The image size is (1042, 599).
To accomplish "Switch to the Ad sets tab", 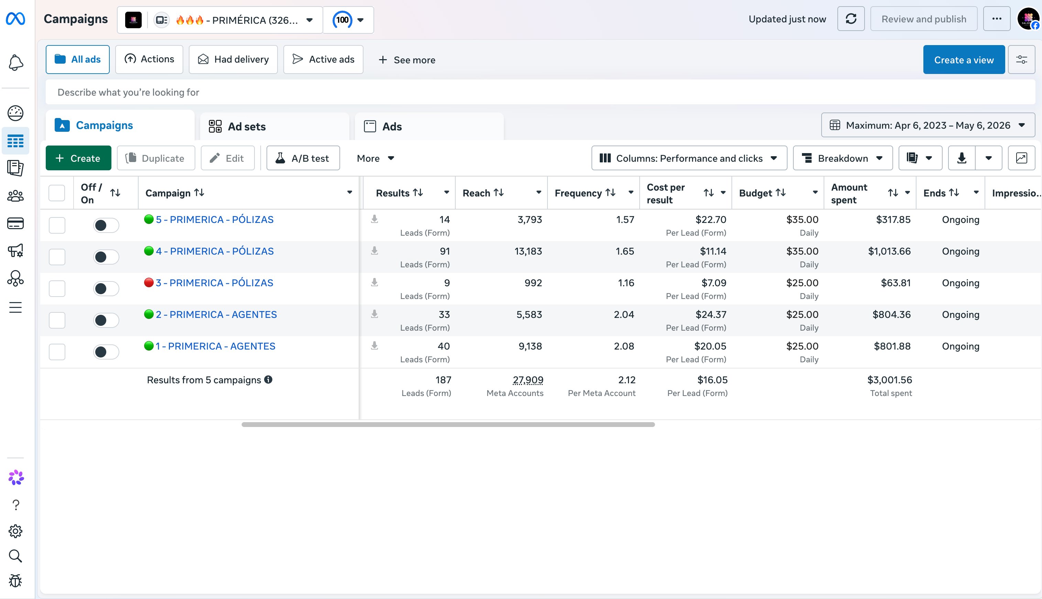I will click(274, 126).
